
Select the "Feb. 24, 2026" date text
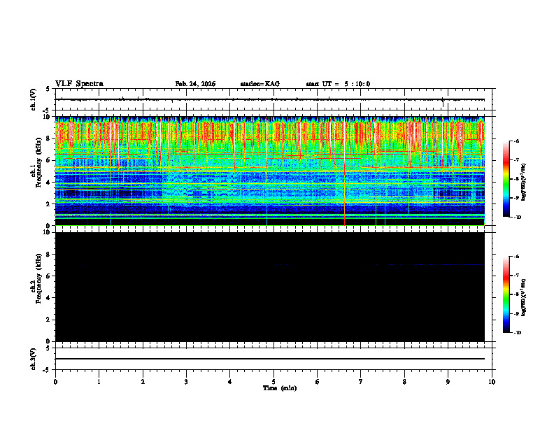pos(195,84)
